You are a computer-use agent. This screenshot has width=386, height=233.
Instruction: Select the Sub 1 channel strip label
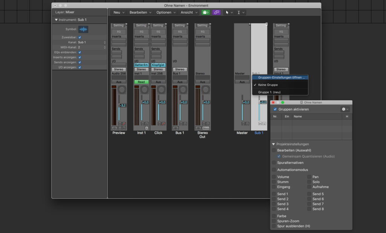(259, 133)
